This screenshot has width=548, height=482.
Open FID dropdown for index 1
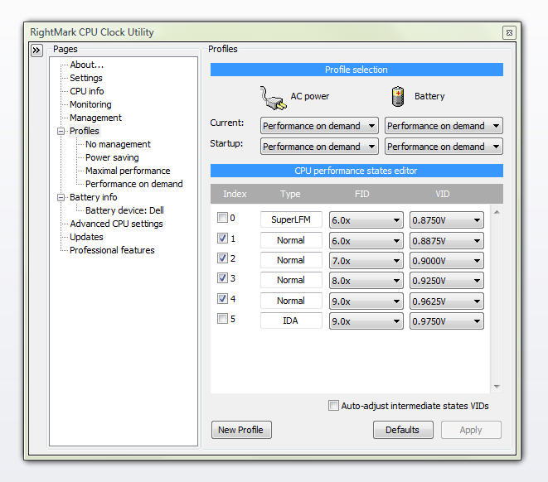tap(366, 241)
